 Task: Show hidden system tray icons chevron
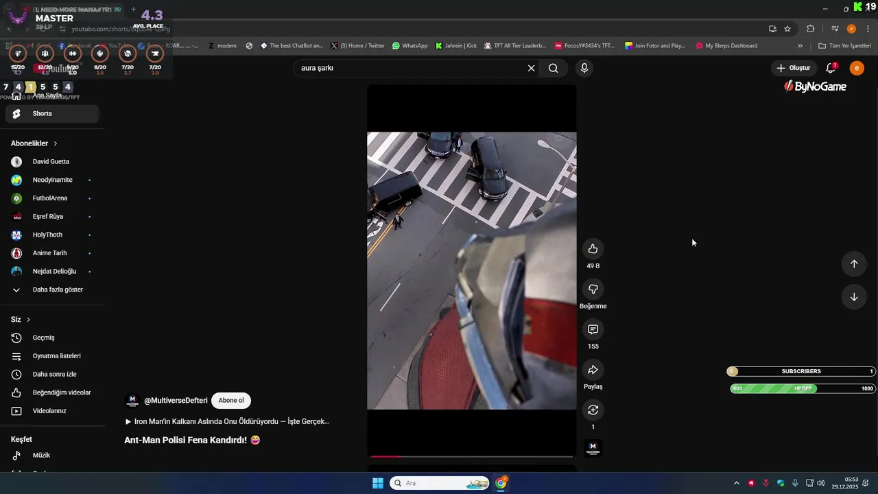click(x=737, y=483)
